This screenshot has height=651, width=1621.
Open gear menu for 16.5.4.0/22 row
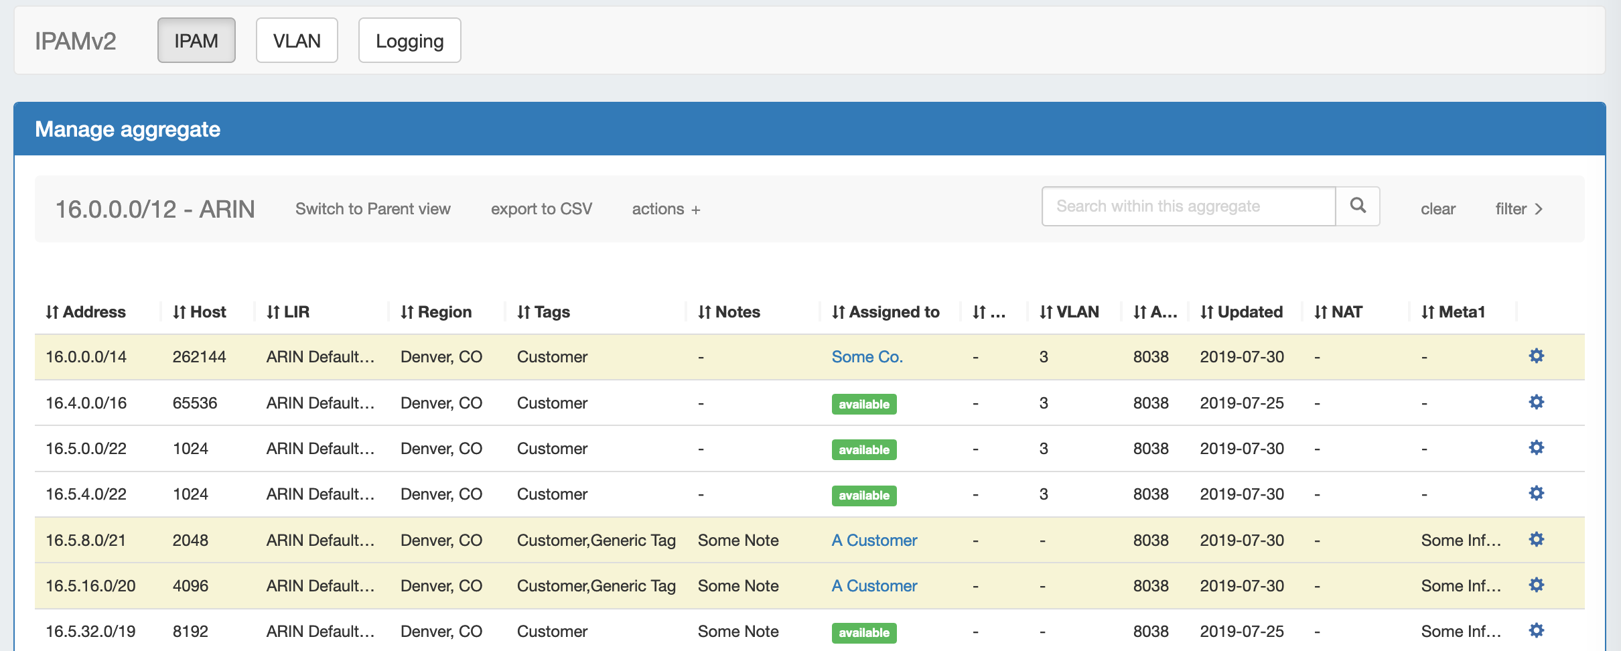coord(1536,493)
